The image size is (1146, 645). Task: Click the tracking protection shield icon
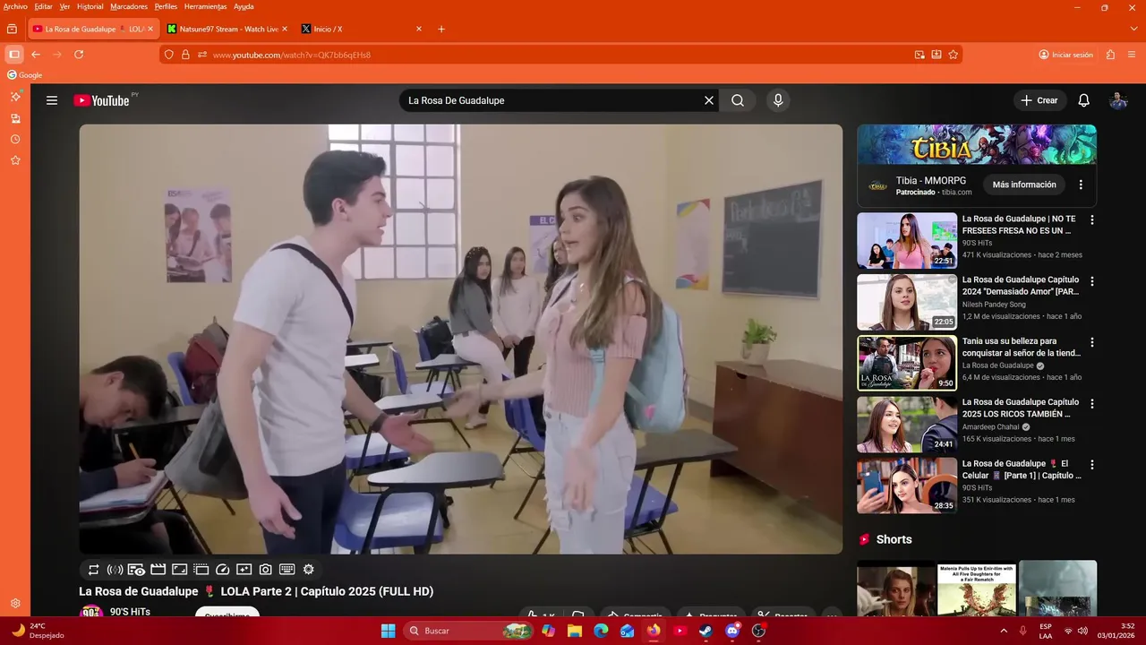(x=168, y=55)
